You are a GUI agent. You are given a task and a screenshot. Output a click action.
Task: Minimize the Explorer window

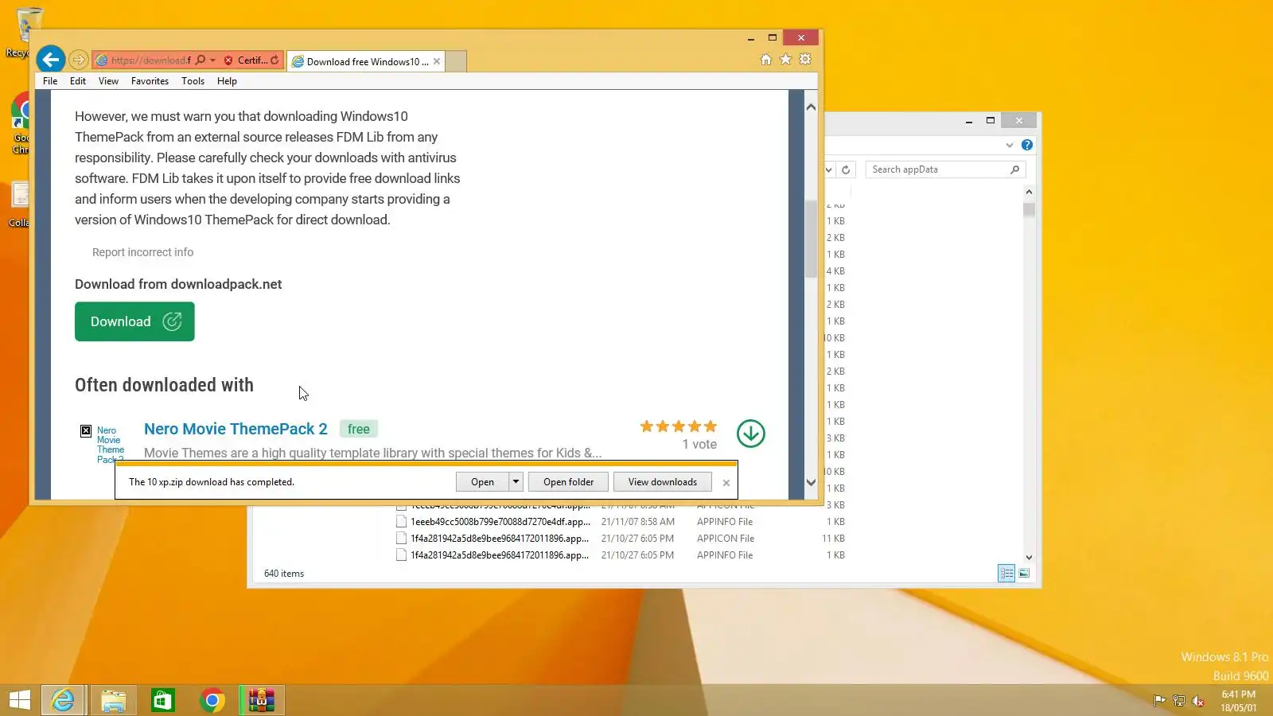tap(968, 121)
